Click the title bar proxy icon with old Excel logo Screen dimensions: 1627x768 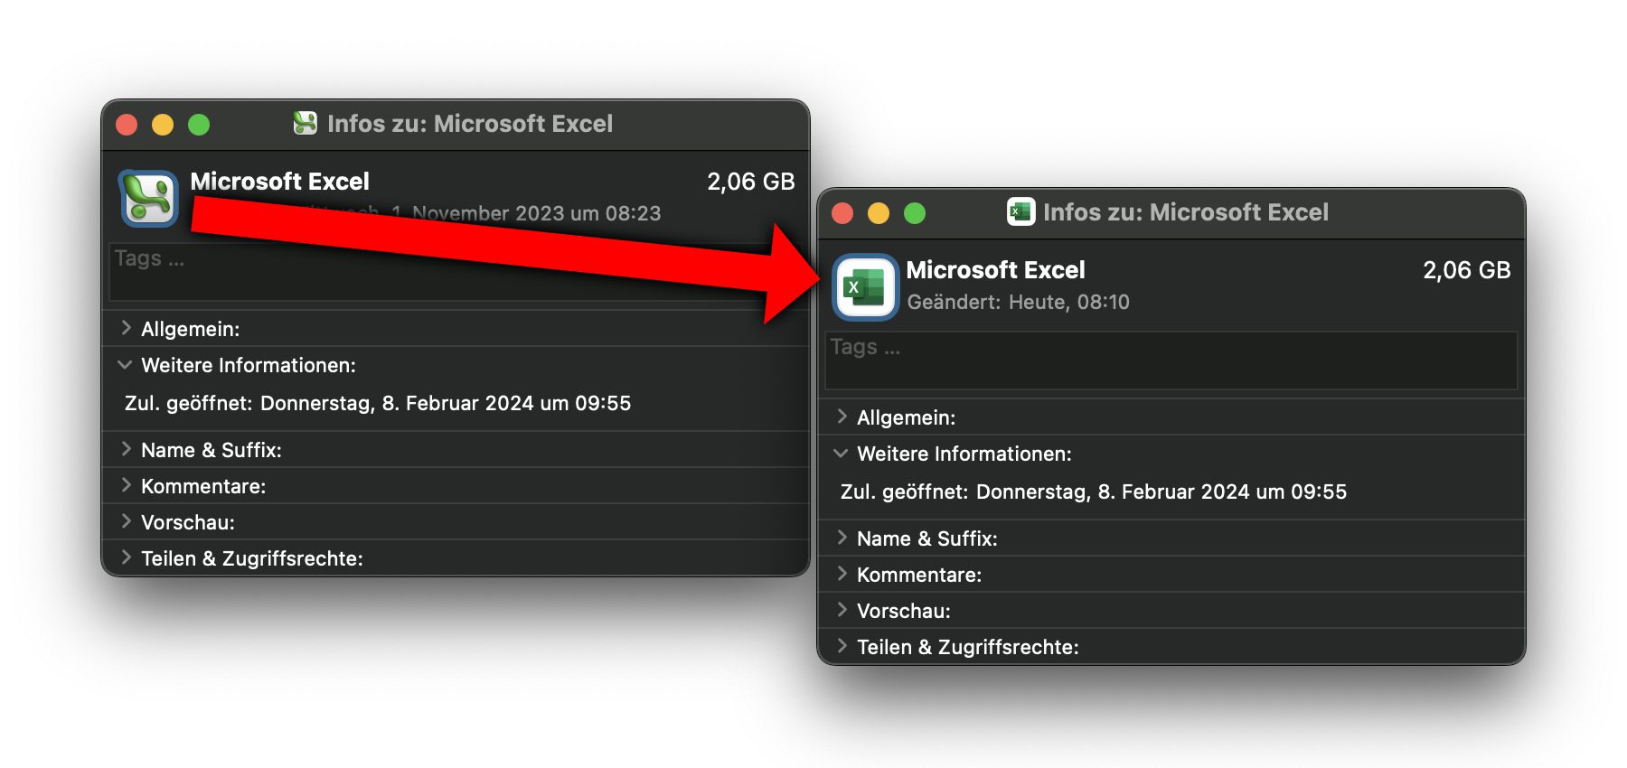pyautogui.click(x=306, y=123)
